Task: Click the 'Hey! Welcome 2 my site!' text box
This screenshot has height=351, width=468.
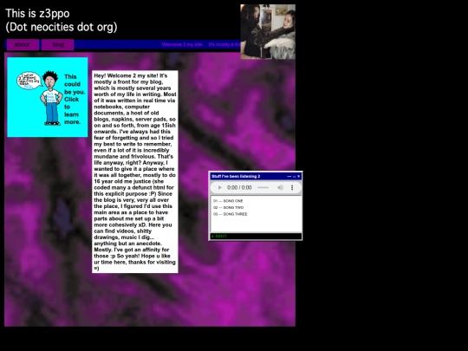Action: tap(135, 172)
